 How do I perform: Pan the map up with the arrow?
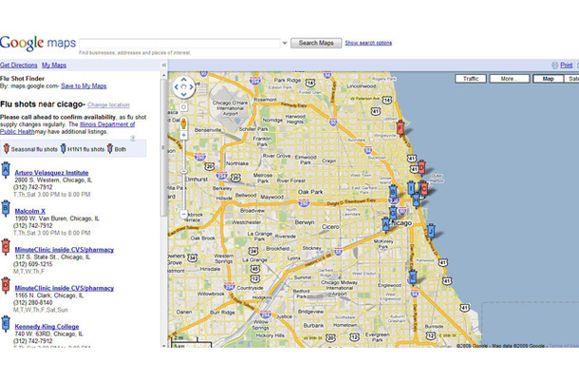tap(183, 80)
